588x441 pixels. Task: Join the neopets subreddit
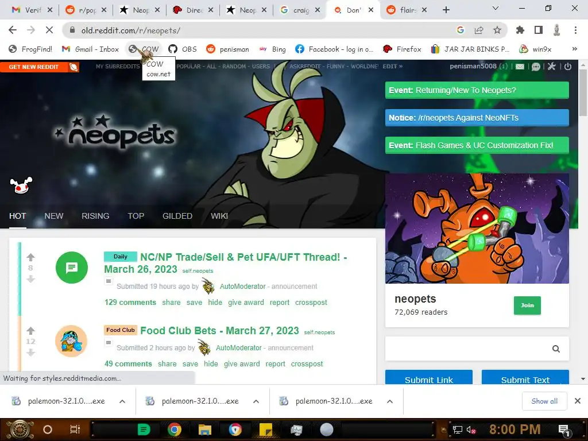tap(527, 305)
